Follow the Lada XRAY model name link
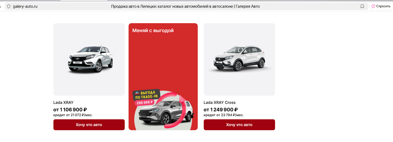This screenshot has width=393, height=142. point(64,102)
